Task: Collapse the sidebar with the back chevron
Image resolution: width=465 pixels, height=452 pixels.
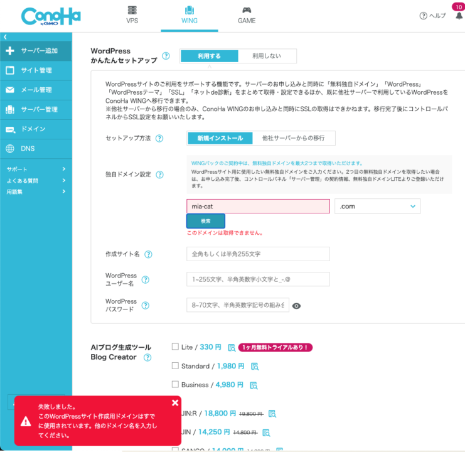Action: pos(5,37)
